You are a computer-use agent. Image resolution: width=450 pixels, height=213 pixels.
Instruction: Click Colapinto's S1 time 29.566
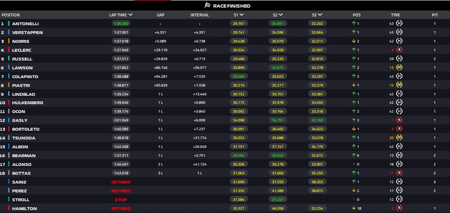pyautogui.click(x=239, y=76)
